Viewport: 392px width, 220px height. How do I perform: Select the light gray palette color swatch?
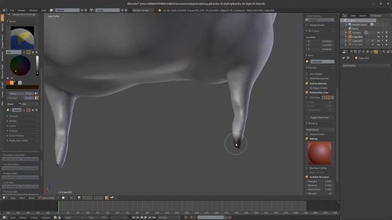[x=20, y=82]
